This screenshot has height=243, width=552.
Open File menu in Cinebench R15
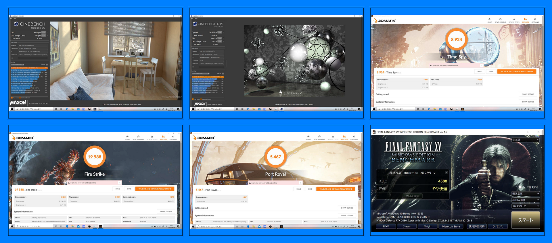point(192,19)
